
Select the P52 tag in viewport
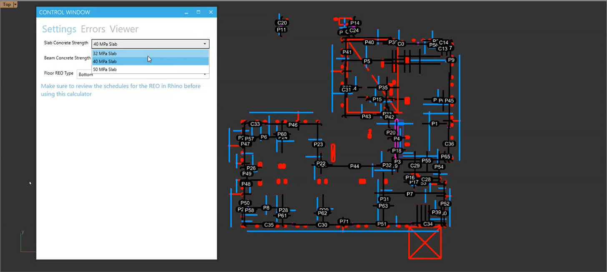445,204
